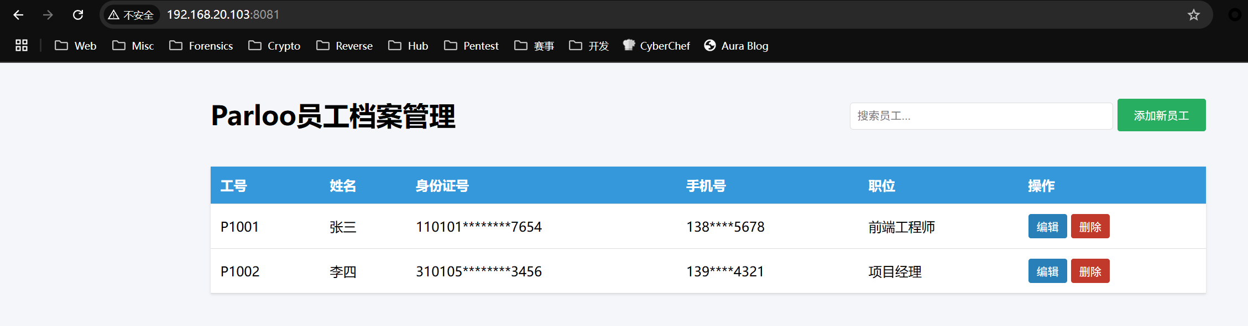This screenshot has width=1248, height=326.
Task: Open the CyberChef bookmark
Action: coord(656,46)
